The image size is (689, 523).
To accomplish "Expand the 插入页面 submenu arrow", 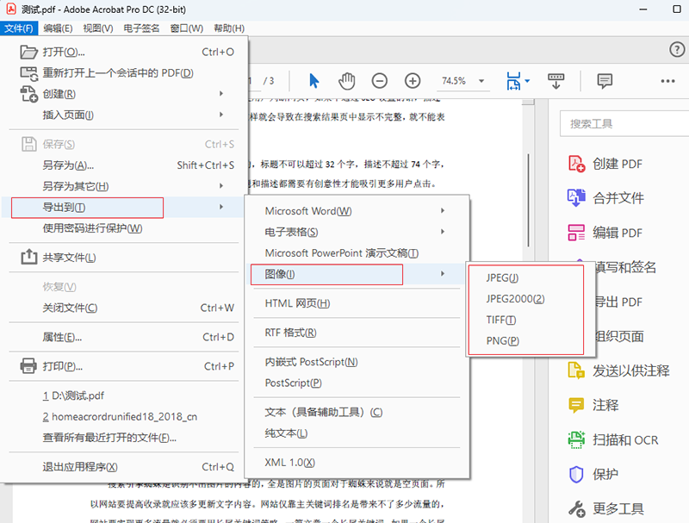I will (221, 115).
